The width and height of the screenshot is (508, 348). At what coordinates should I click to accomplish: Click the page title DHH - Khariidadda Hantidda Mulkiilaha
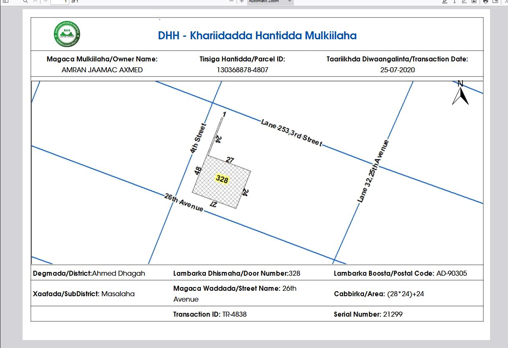tap(257, 36)
